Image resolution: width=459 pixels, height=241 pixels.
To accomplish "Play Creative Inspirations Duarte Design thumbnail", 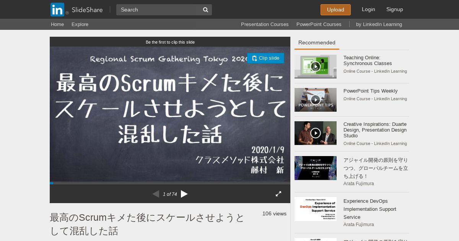I will coord(316,133).
